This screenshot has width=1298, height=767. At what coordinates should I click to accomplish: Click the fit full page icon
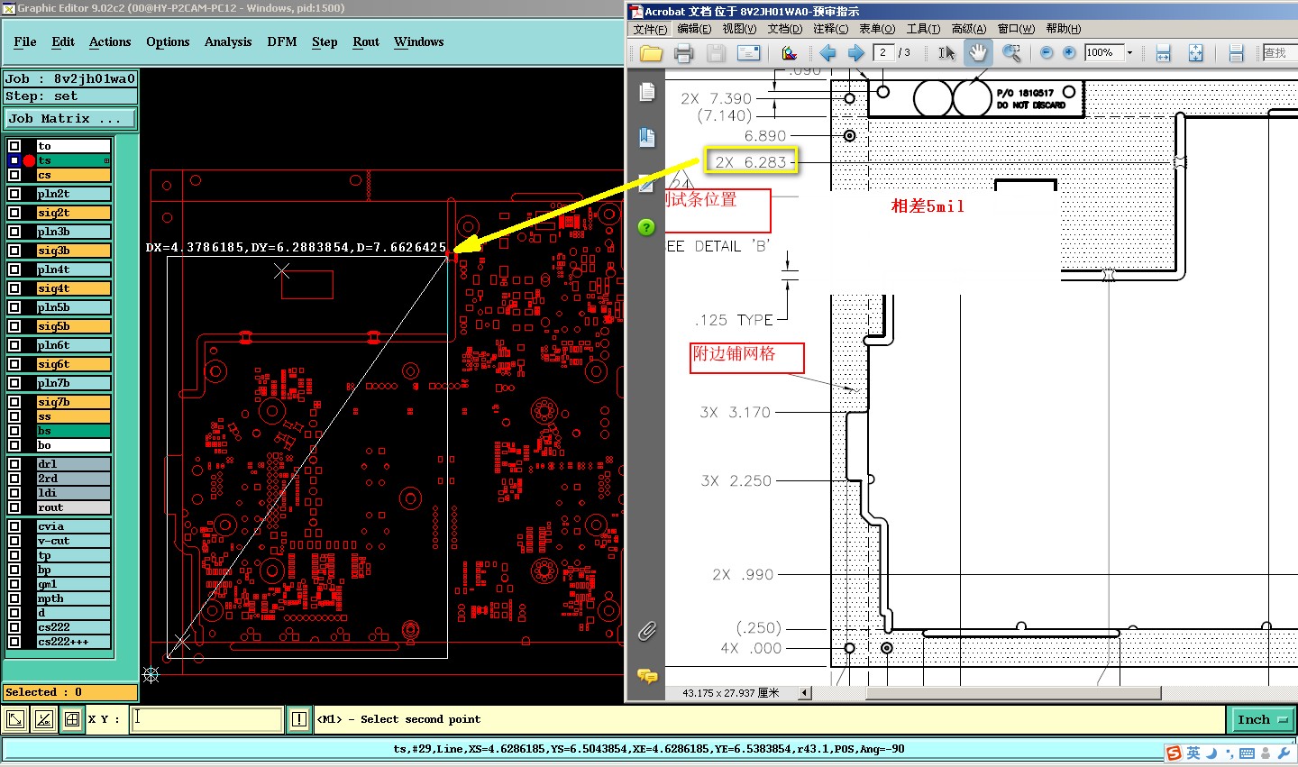click(1195, 53)
